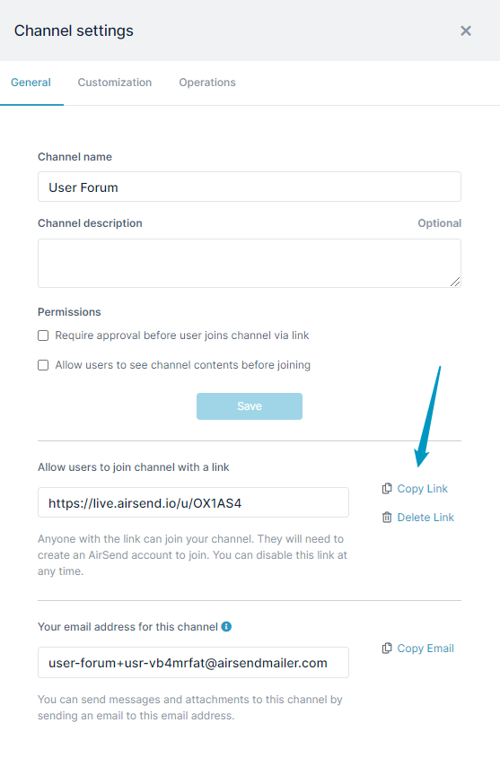Click the Save button
Image resolution: width=500 pixels, height=775 pixels.
pos(250,406)
